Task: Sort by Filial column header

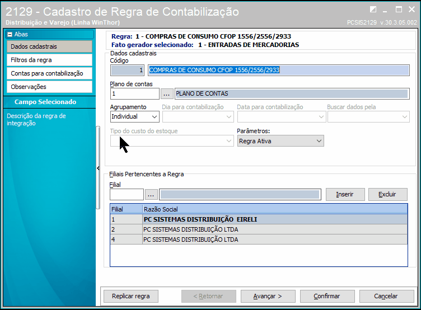Action: coord(126,209)
